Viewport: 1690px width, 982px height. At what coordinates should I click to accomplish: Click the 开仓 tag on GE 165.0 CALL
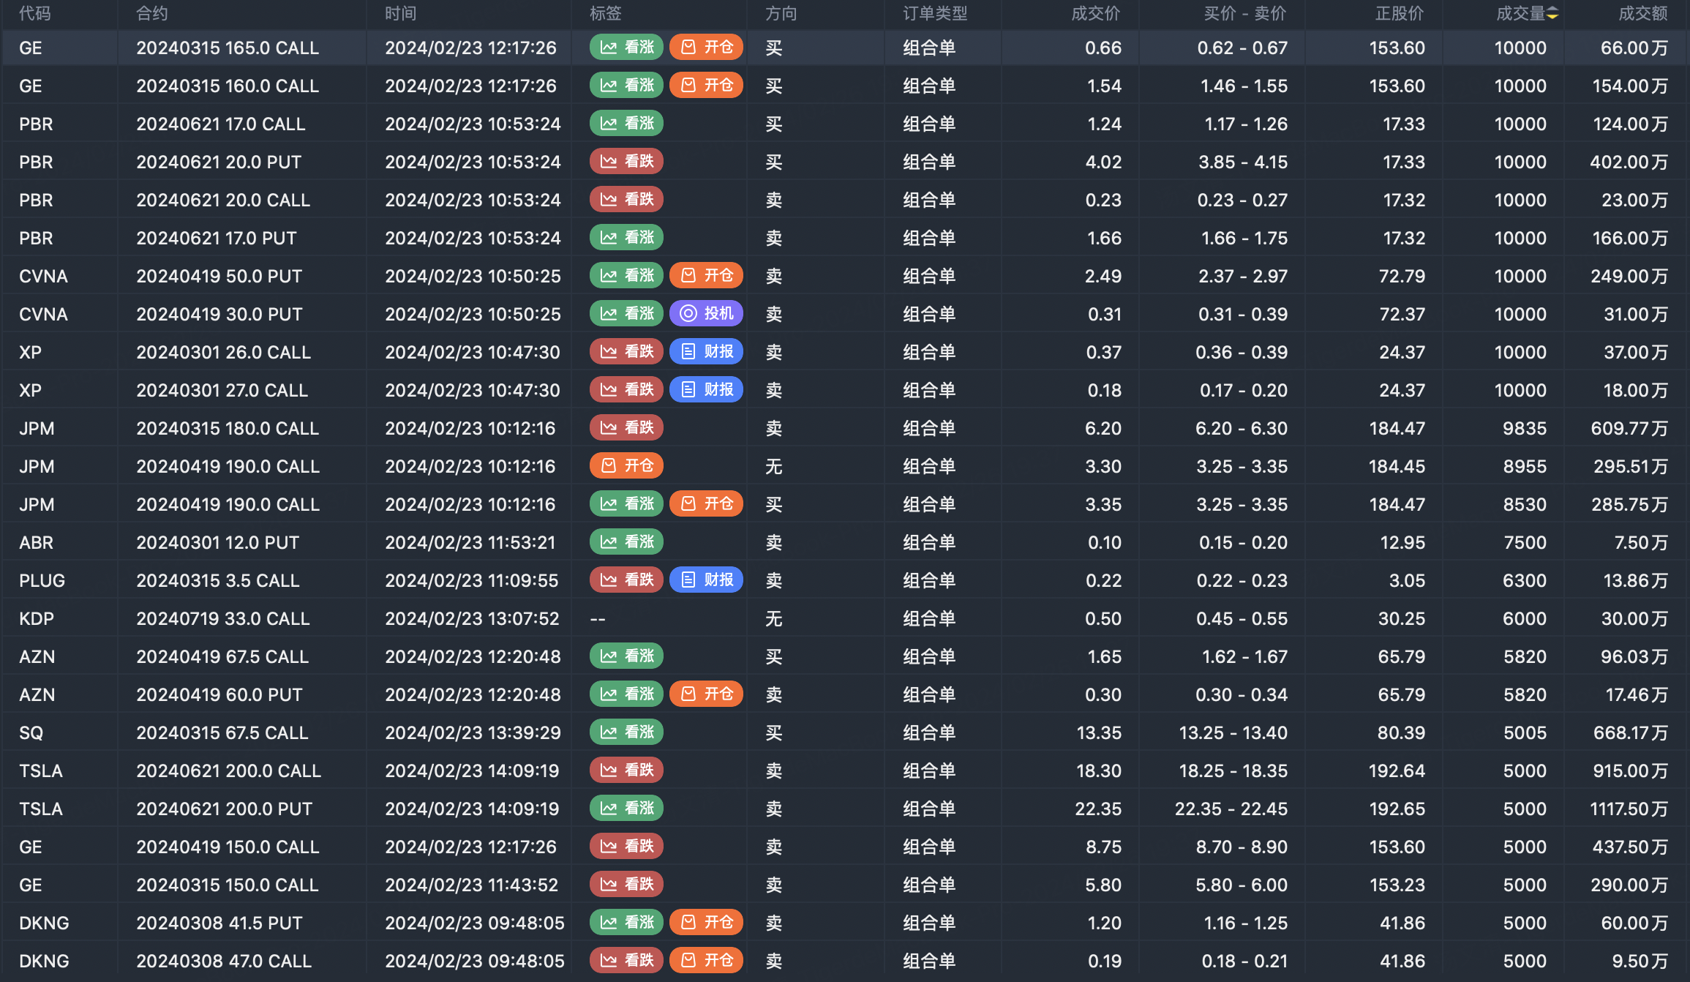706,48
